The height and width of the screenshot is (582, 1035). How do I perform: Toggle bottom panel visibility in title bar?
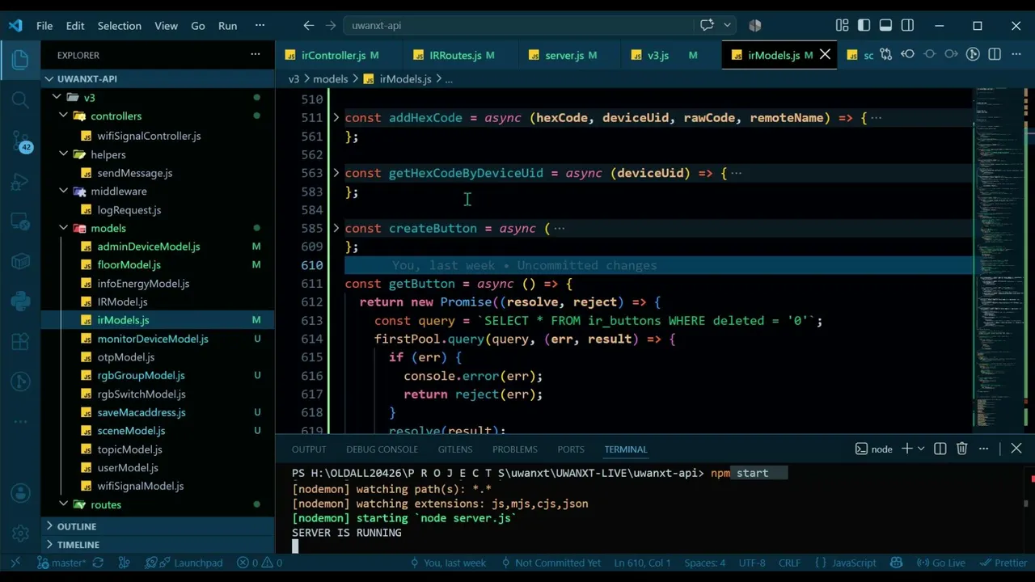click(885, 25)
